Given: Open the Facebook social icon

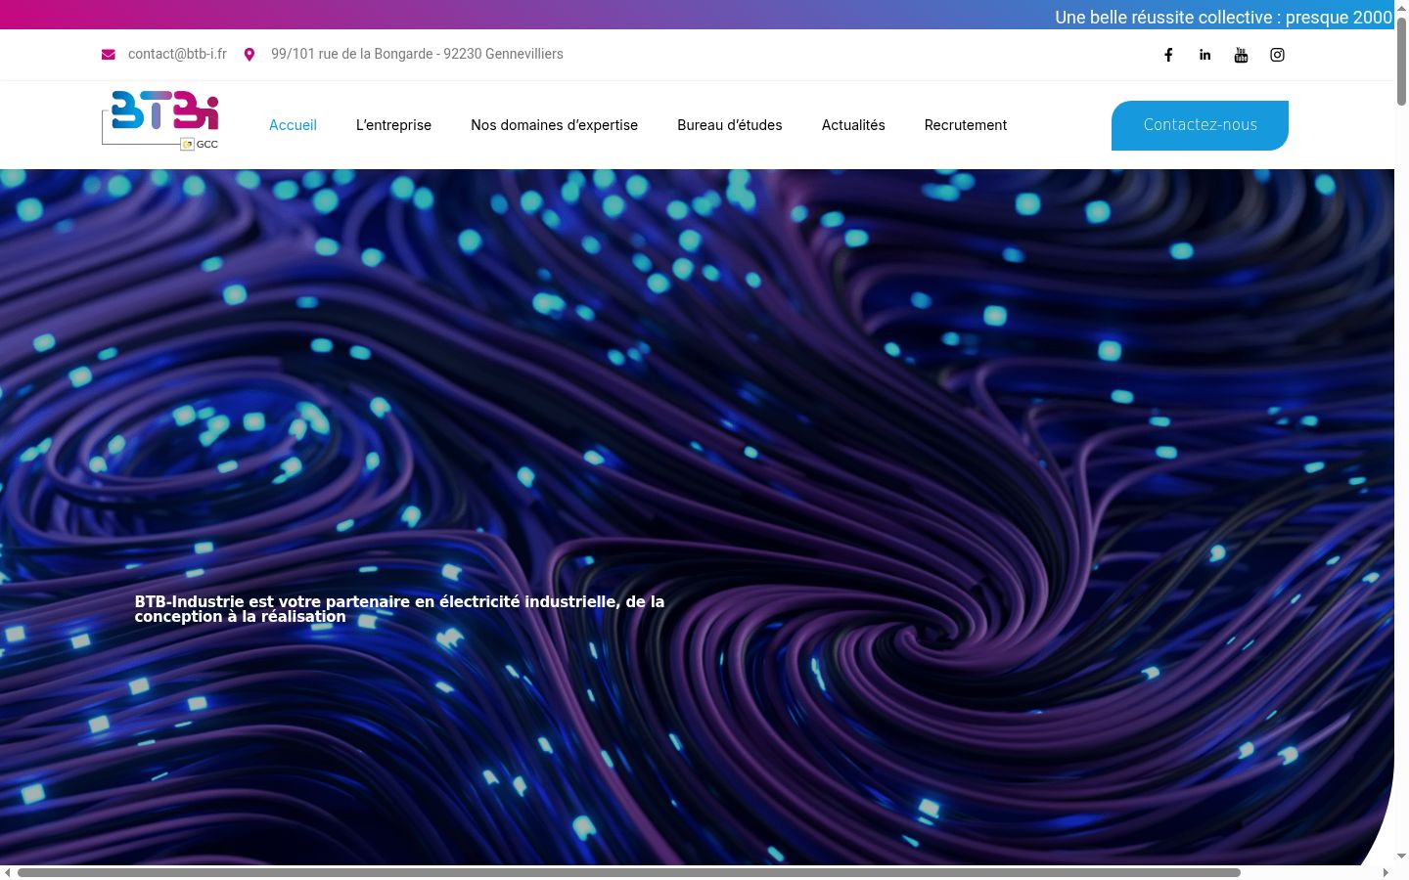Looking at the screenshot, I should [x=1168, y=55].
